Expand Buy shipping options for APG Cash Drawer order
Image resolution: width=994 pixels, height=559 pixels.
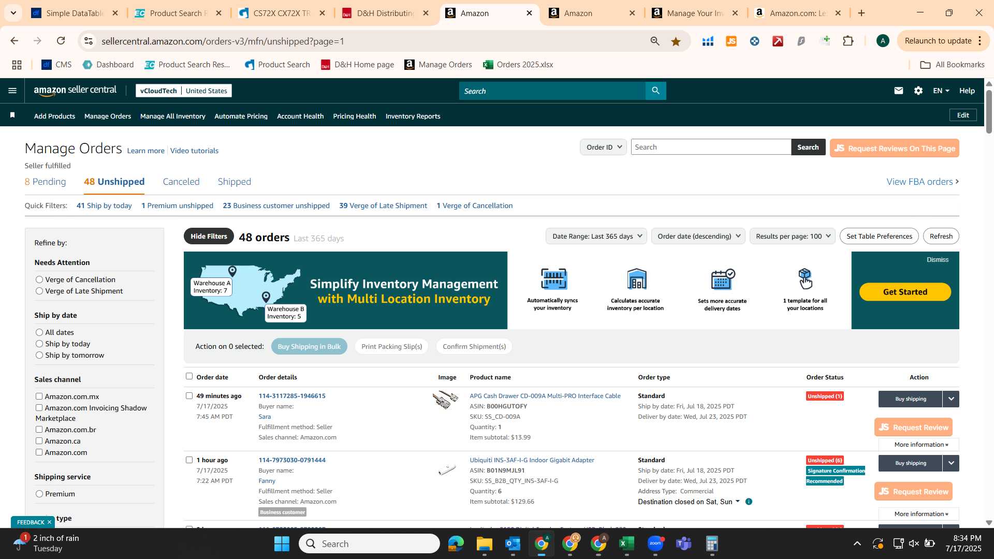coord(951,399)
